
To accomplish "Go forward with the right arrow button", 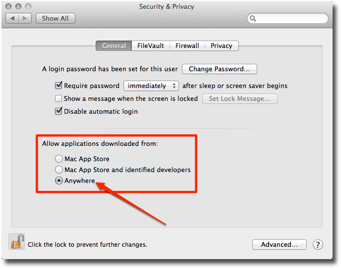I will tap(26, 18).
